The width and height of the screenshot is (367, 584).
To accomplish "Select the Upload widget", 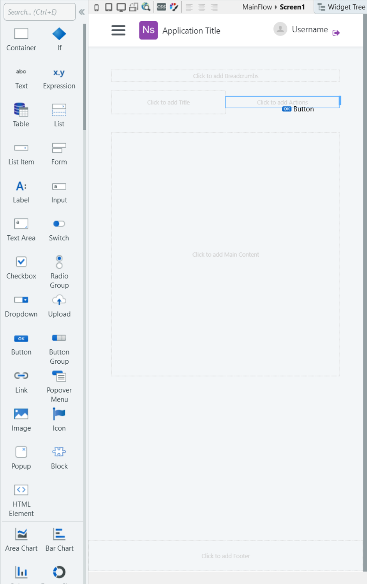I will (59, 306).
